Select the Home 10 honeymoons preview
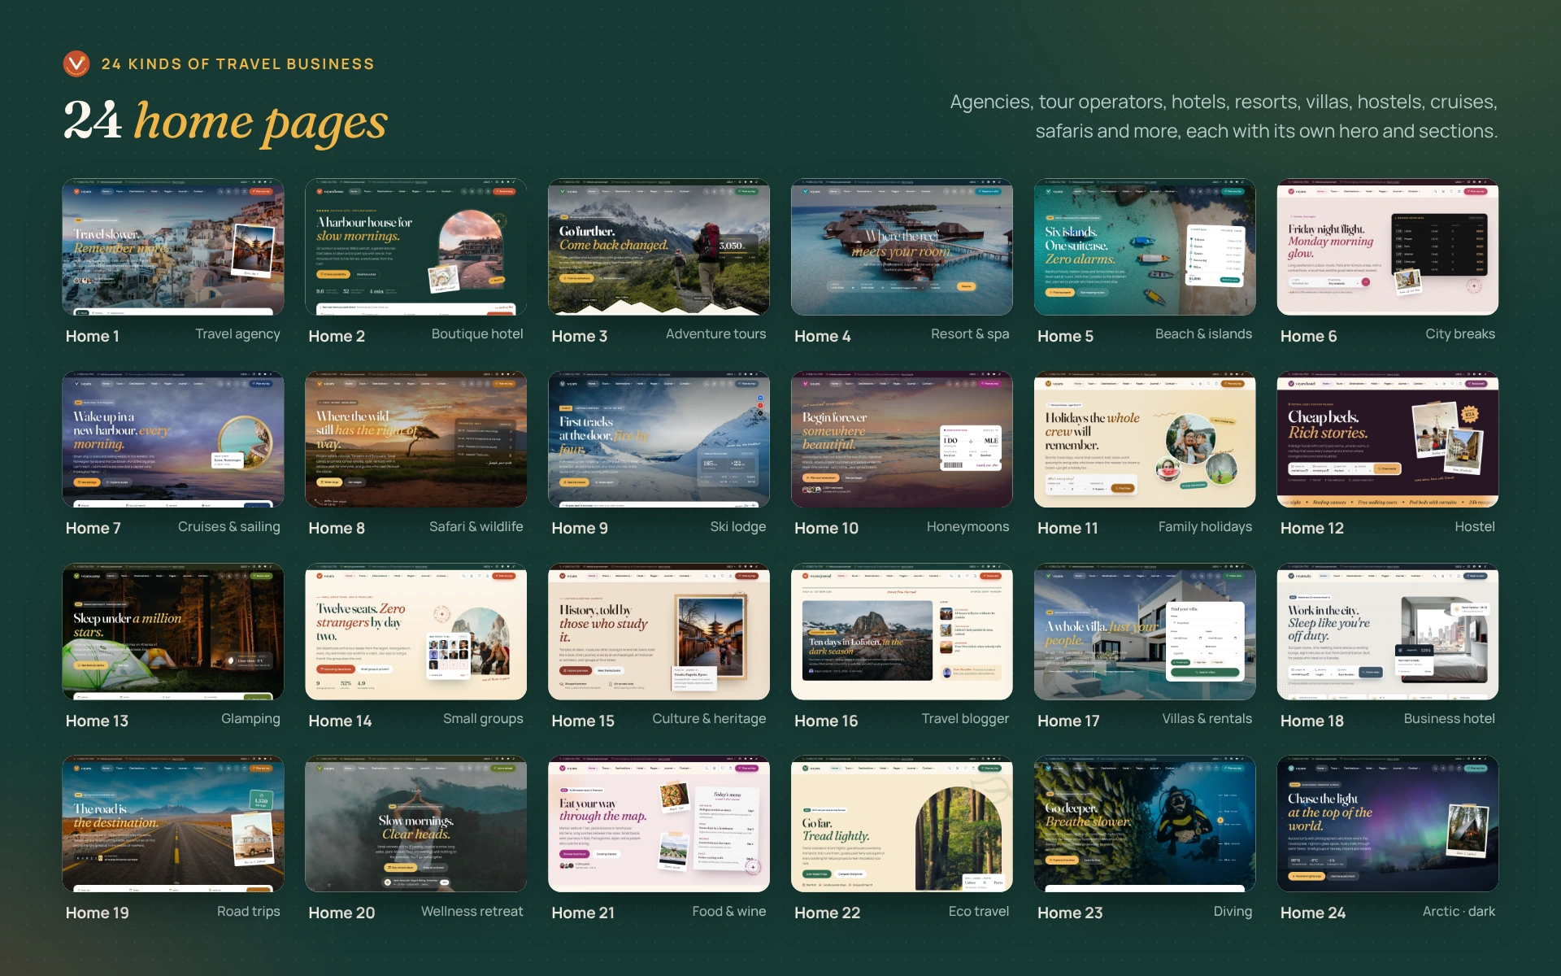This screenshot has height=976, width=1561. 902,440
